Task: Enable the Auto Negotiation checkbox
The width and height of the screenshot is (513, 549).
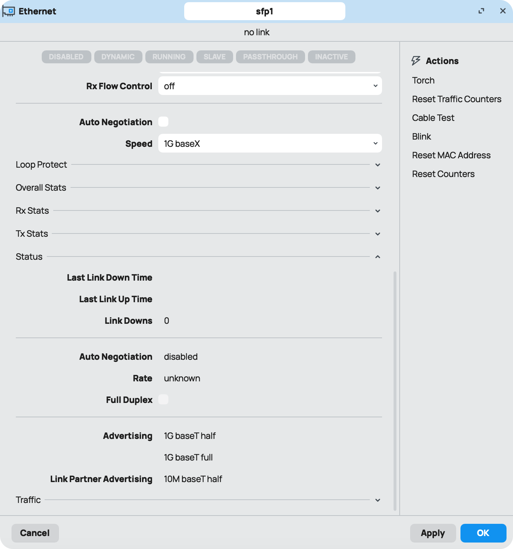Action: (x=163, y=122)
